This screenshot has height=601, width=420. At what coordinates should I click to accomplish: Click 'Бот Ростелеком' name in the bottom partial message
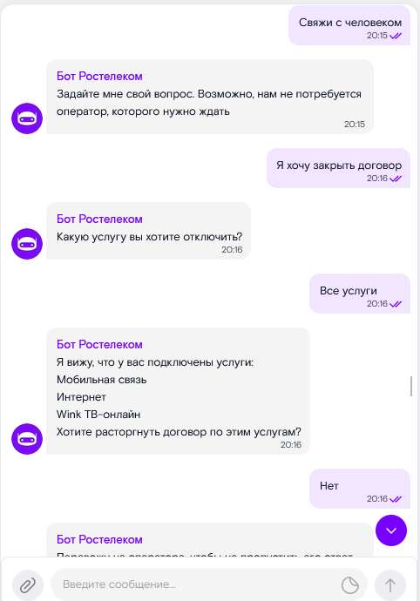point(99,539)
